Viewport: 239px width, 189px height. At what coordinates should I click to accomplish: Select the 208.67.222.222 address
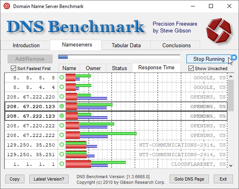click(x=31, y=135)
